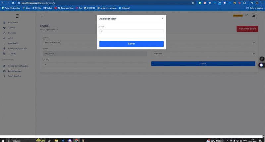
Task: Click the Guia da API code icon
Action: (x=4, y=43)
